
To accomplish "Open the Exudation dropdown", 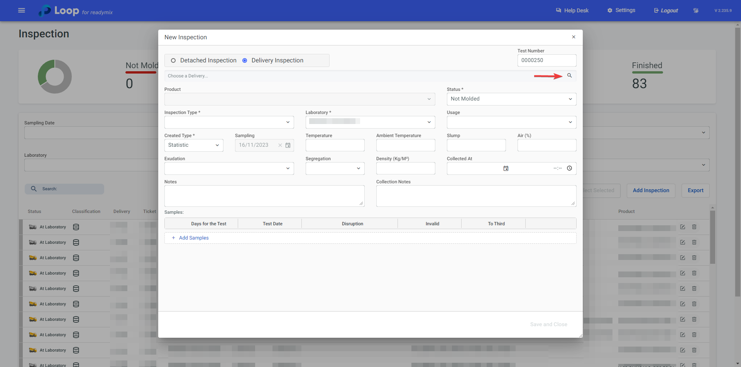I will tap(229, 168).
